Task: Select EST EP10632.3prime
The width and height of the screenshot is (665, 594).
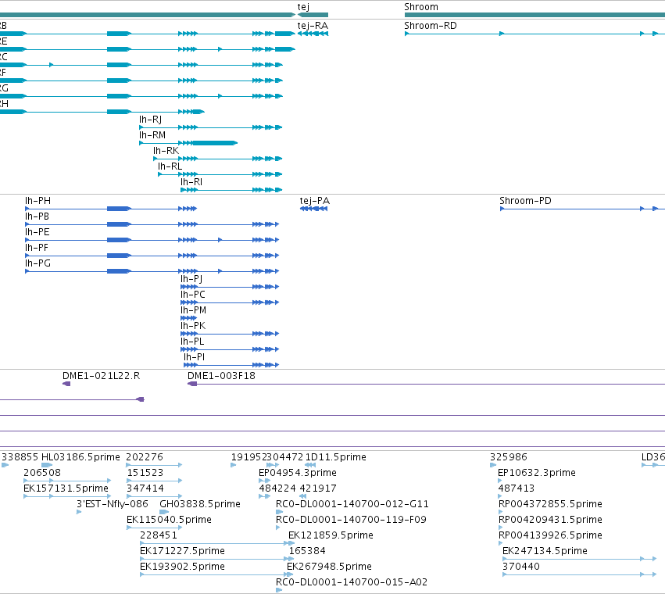Action: (x=537, y=473)
